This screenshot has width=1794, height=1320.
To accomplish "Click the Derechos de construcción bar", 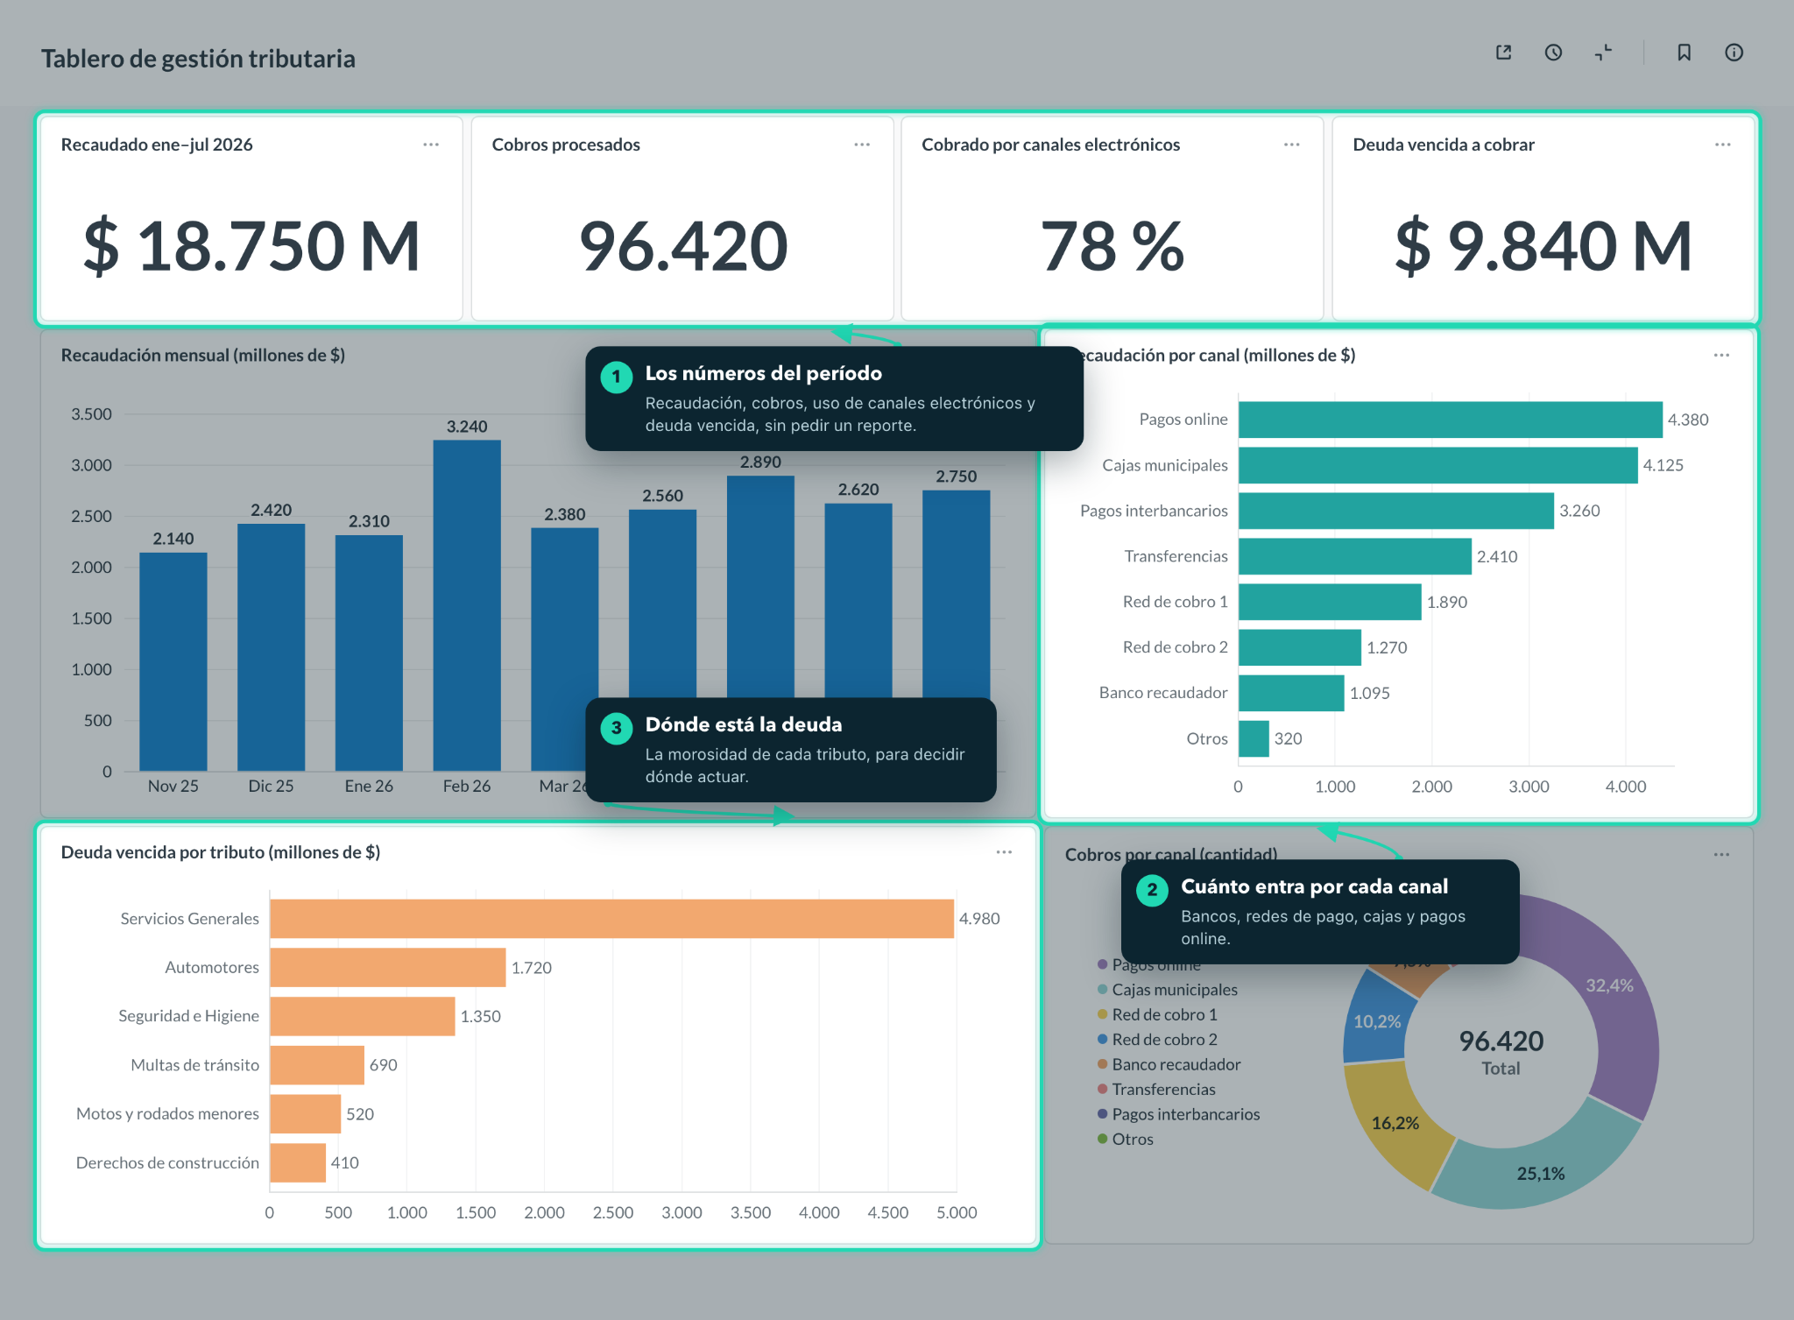I will coord(298,1162).
